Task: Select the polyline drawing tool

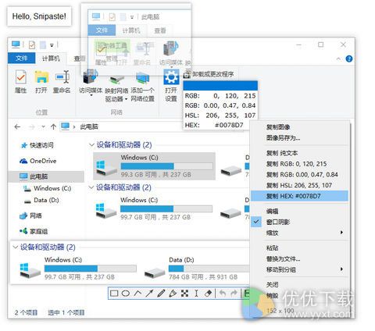Action: [137, 294]
